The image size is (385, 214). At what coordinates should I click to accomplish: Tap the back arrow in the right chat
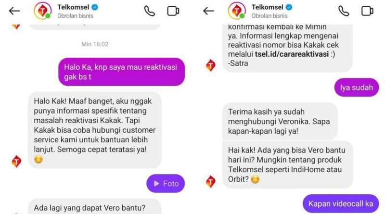tap(208, 11)
